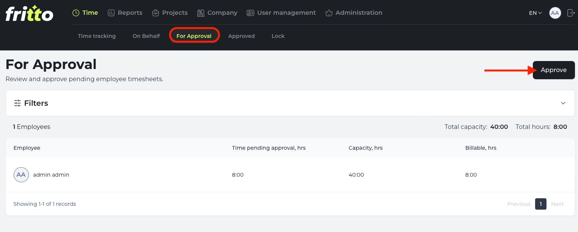
Task: Click the chart icon beside Reports
Action: pyautogui.click(x=111, y=13)
